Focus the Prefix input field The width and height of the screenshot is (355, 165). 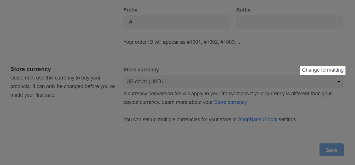[177, 22]
